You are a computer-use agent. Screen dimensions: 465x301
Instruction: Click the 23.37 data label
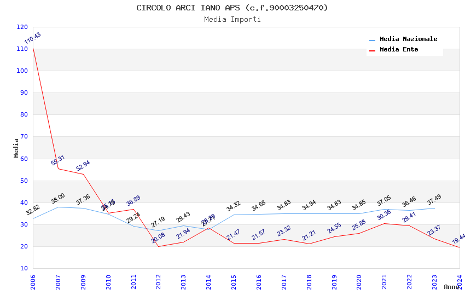point(434,230)
